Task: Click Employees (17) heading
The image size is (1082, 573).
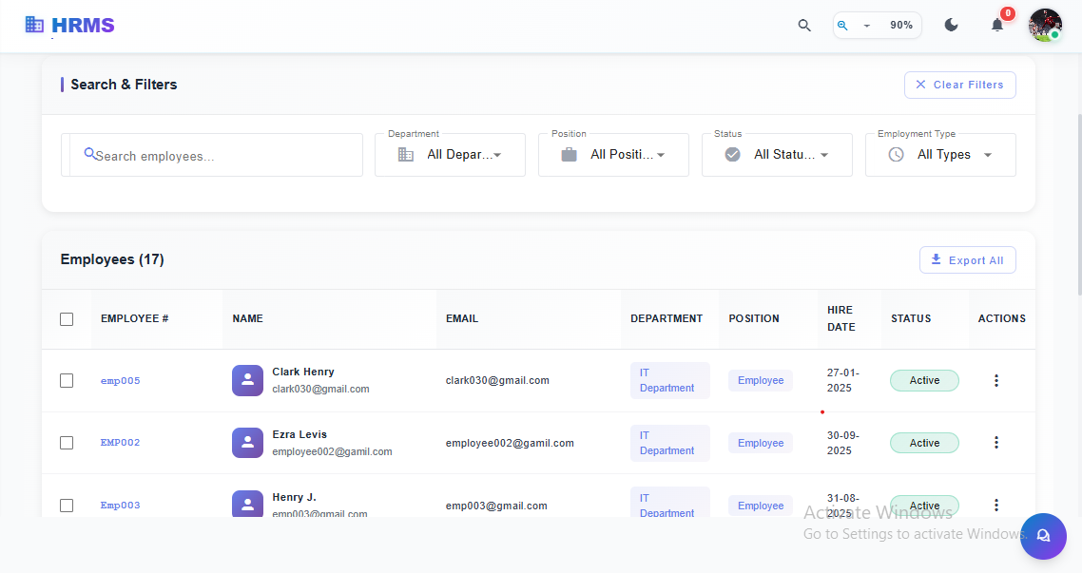Action: click(x=112, y=260)
